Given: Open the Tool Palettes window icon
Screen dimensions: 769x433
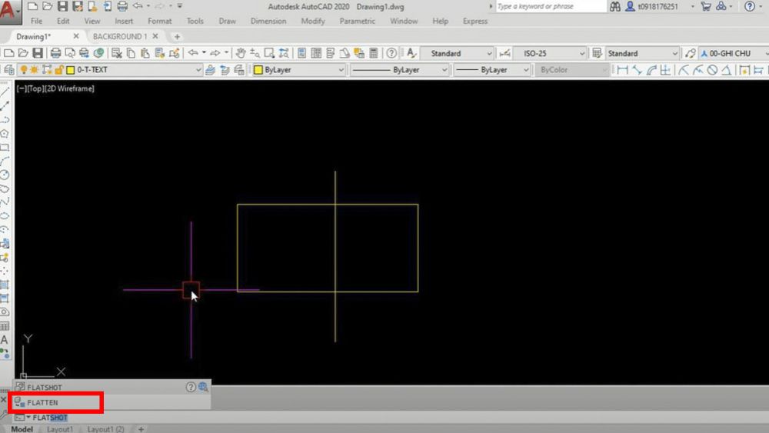Looking at the screenshot, I should click(331, 53).
